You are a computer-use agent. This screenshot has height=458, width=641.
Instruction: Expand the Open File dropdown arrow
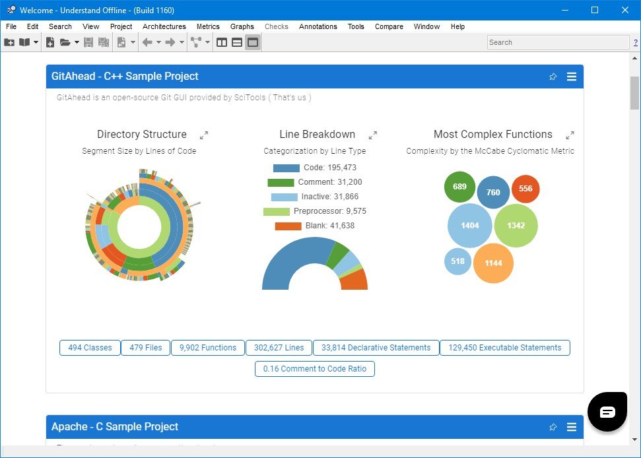pos(77,42)
